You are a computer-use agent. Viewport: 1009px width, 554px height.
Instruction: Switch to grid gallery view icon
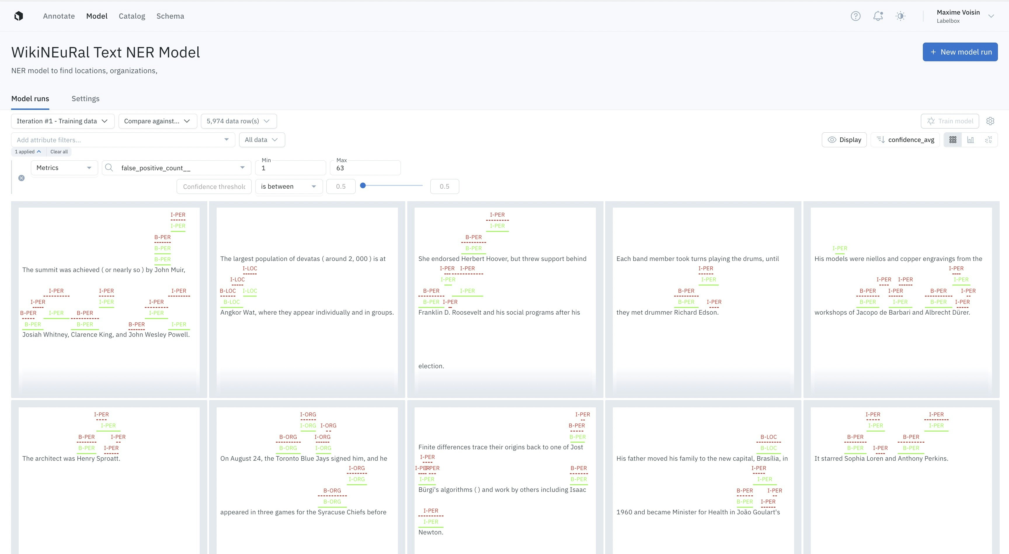click(953, 140)
